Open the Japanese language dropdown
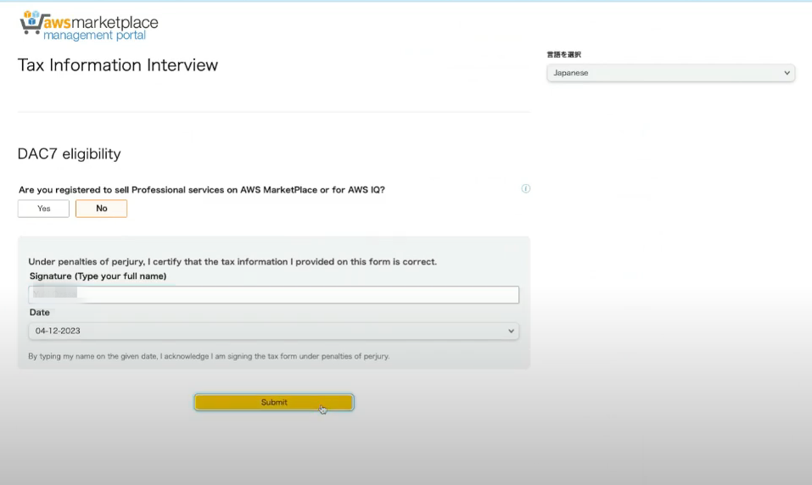The height and width of the screenshot is (485, 812). click(x=670, y=73)
